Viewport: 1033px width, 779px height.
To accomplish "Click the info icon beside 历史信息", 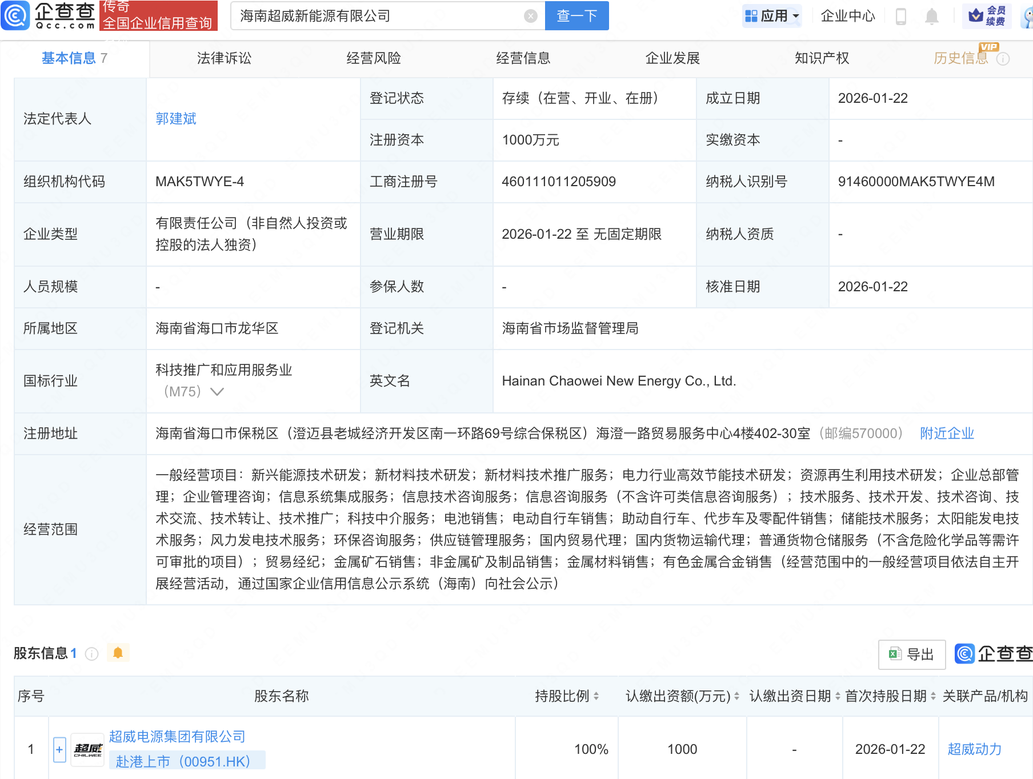I will [1003, 59].
